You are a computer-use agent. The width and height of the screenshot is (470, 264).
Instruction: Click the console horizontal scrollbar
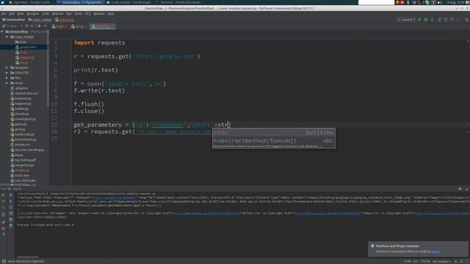pyautogui.click(x=28, y=257)
